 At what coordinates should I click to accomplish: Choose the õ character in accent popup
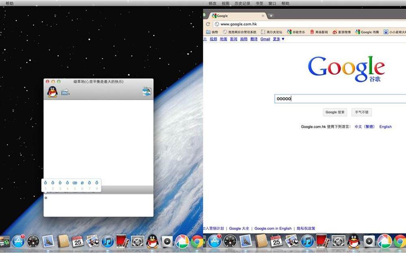97,182
